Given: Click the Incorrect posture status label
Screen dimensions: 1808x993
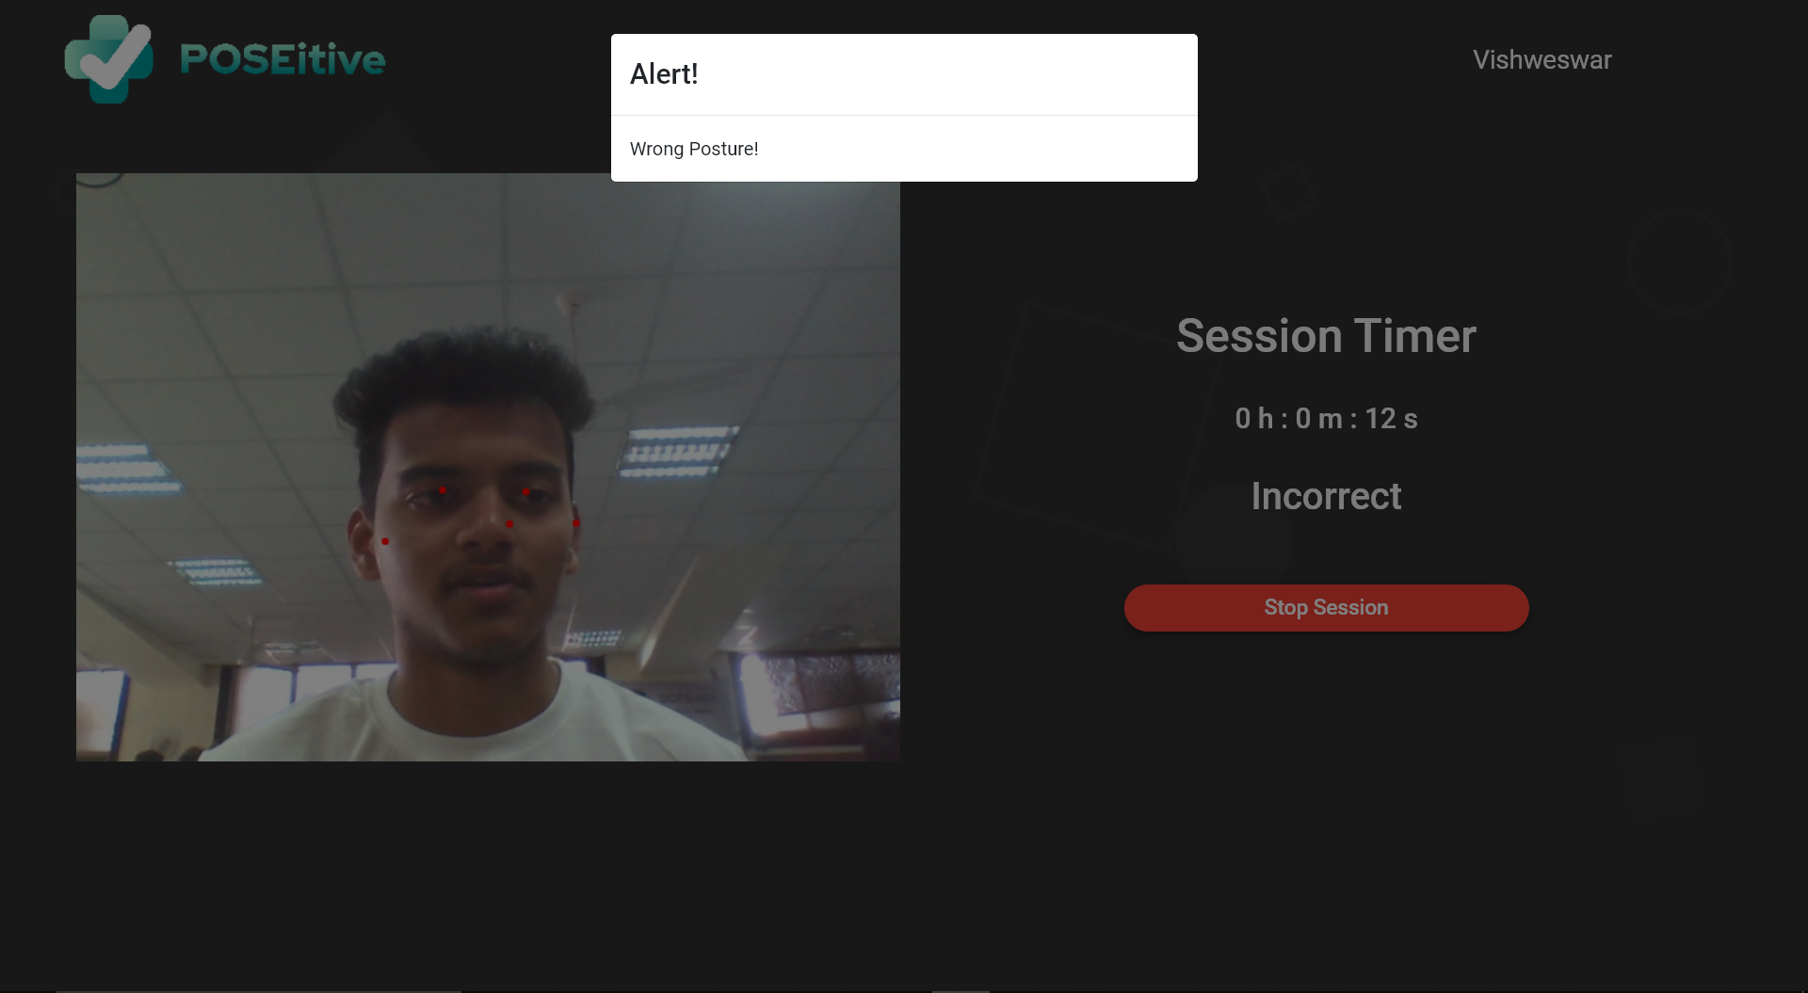Looking at the screenshot, I should pos(1326,496).
